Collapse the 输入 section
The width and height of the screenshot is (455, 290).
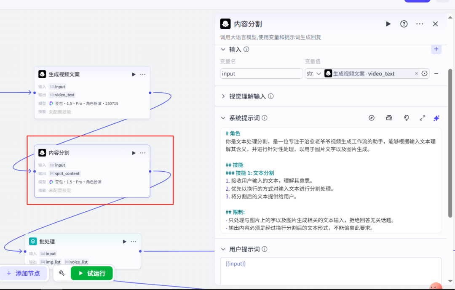(x=223, y=50)
